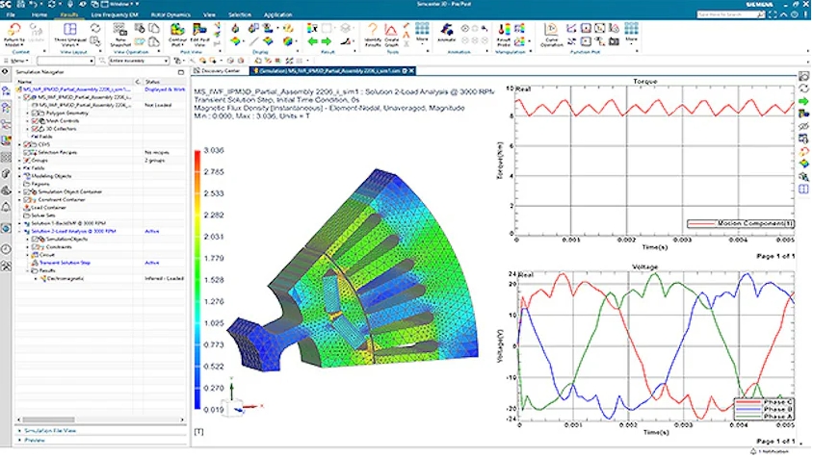Click the flux density color legend bar

point(198,279)
